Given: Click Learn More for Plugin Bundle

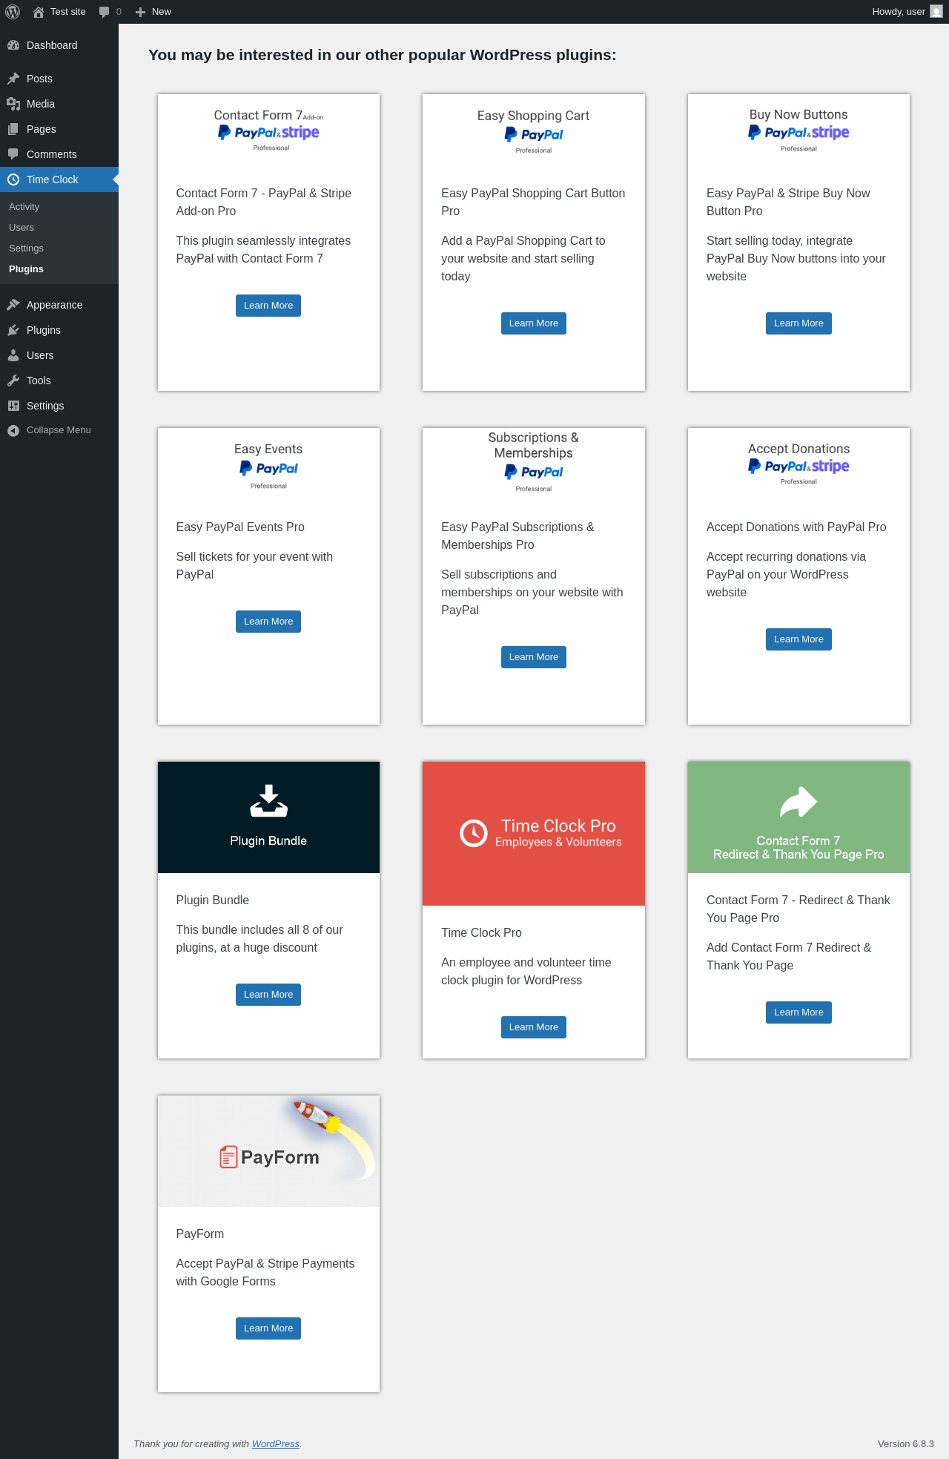Looking at the screenshot, I should click(268, 995).
